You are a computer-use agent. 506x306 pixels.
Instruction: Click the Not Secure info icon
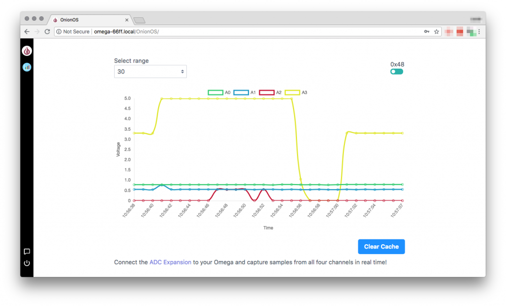coord(59,32)
